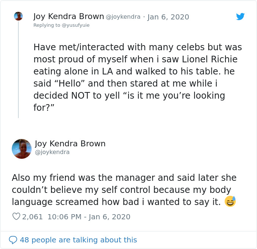Open "48 people are talking about this"
The image size is (257, 249).
point(78,240)
